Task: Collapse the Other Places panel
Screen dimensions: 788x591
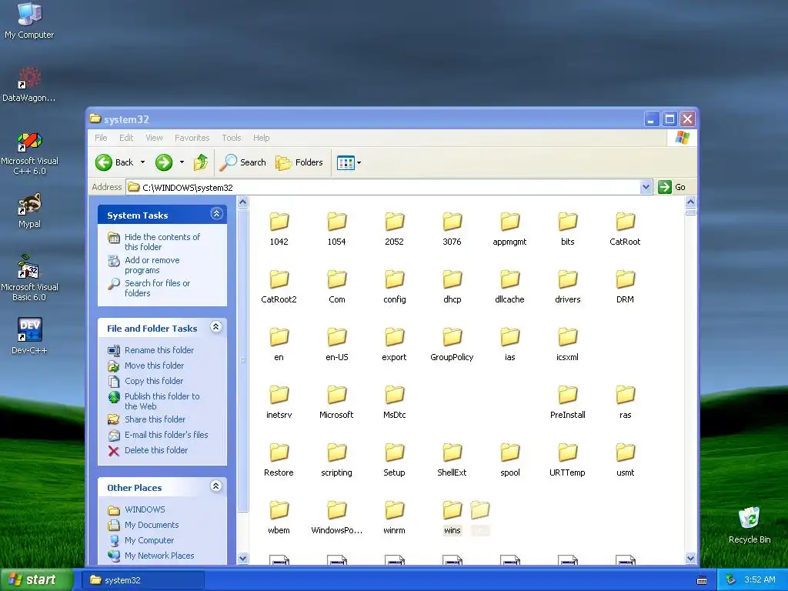Action: [x=216, y=486]
